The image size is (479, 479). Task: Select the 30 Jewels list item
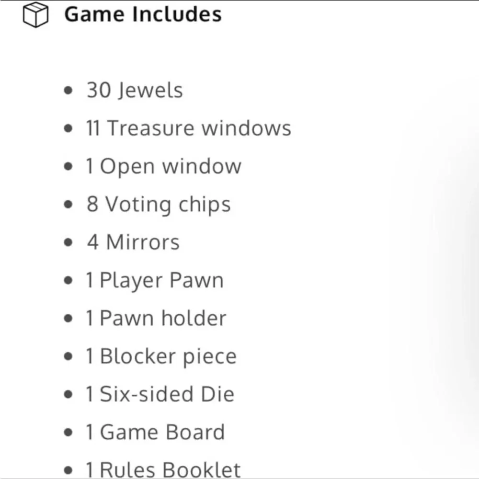(135, 91)
